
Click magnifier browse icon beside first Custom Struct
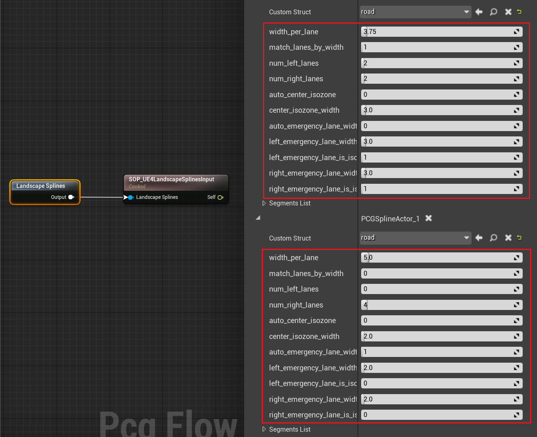point(494,12)
